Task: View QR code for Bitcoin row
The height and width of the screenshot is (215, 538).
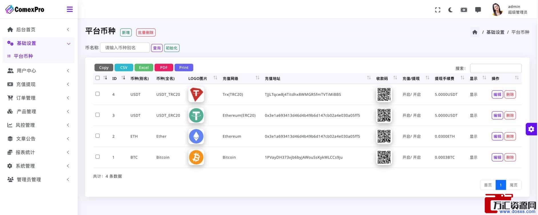Action: coord(384,157)
